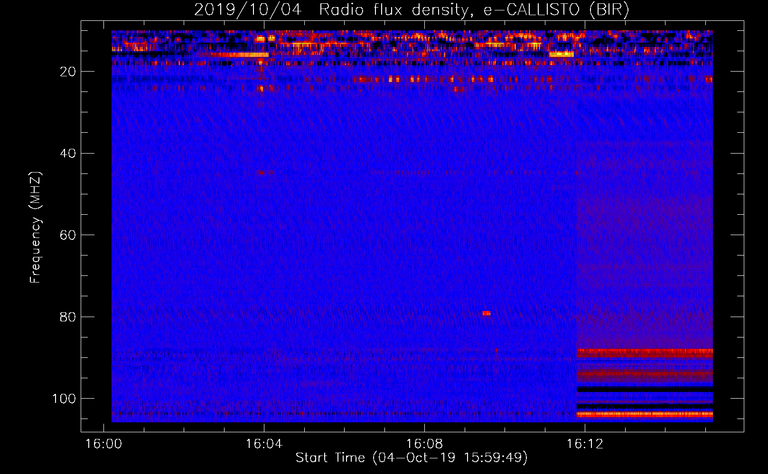Click the small red burst near 80 MHz
The width and height of the screenshot is (768, 474).
486,313
